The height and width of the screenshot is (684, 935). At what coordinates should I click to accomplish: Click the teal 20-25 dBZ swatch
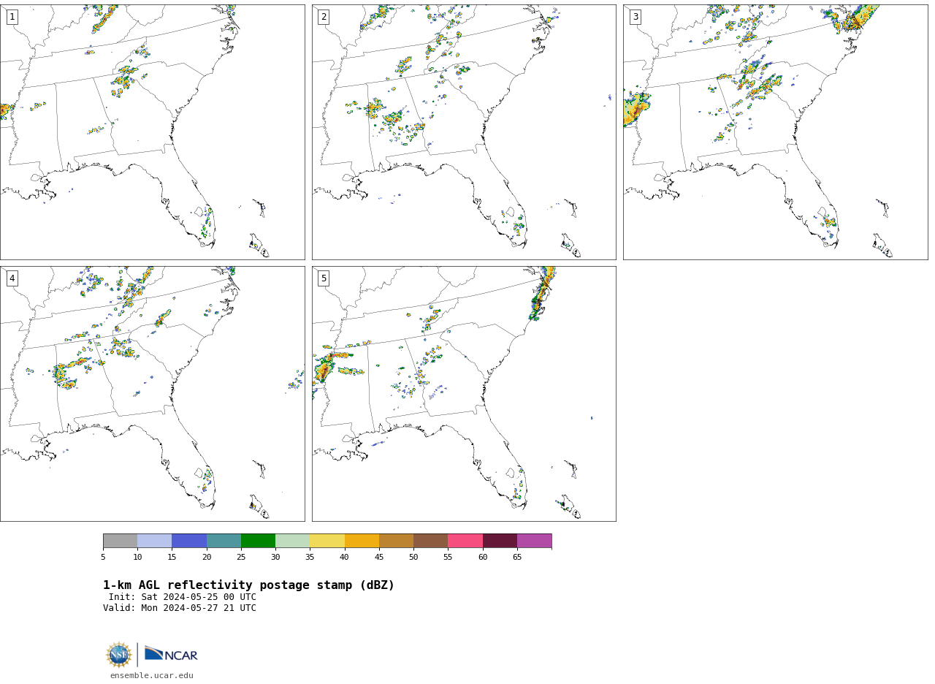[224, 541]
